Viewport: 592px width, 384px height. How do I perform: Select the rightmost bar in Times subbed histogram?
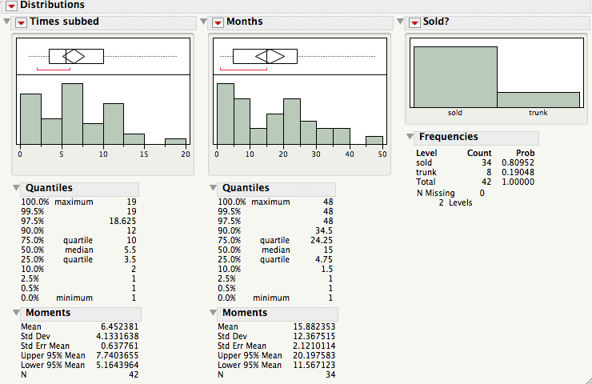coord(175,142)
